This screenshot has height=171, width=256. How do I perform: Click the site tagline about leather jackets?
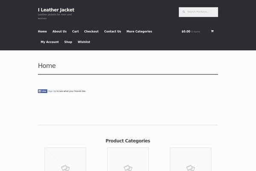(55, 16)
